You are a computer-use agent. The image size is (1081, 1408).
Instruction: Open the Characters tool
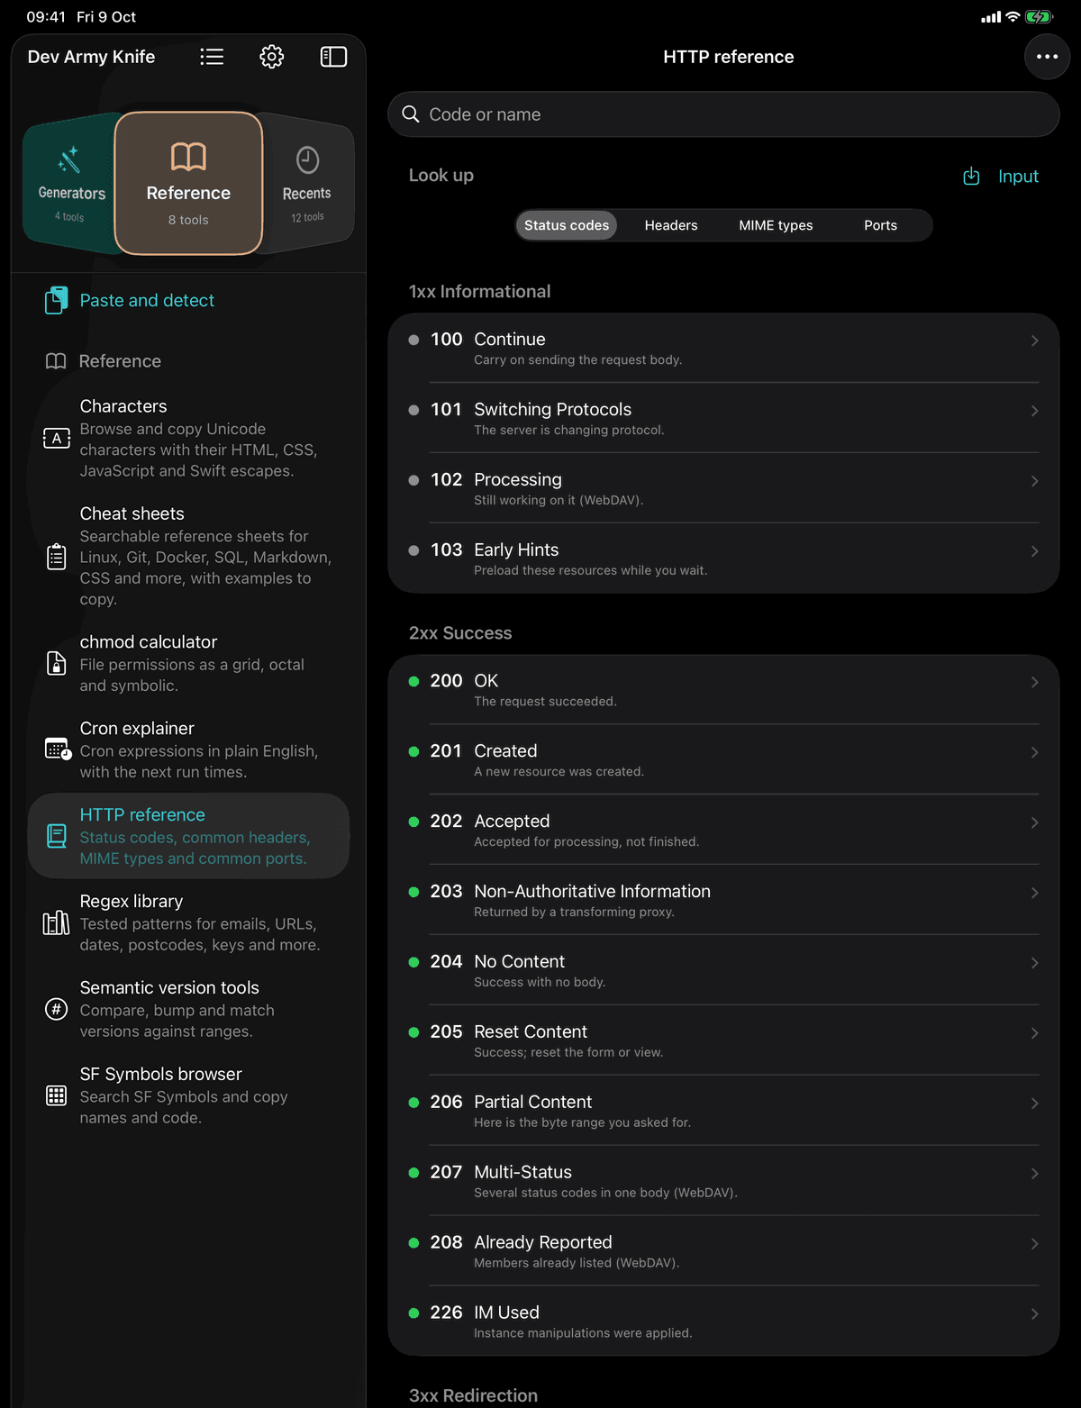187,439
